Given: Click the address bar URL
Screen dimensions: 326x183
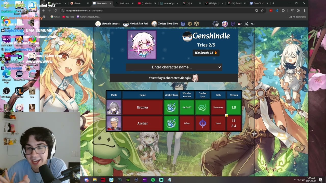Looking at the screenshot, I should click(85, 10).
